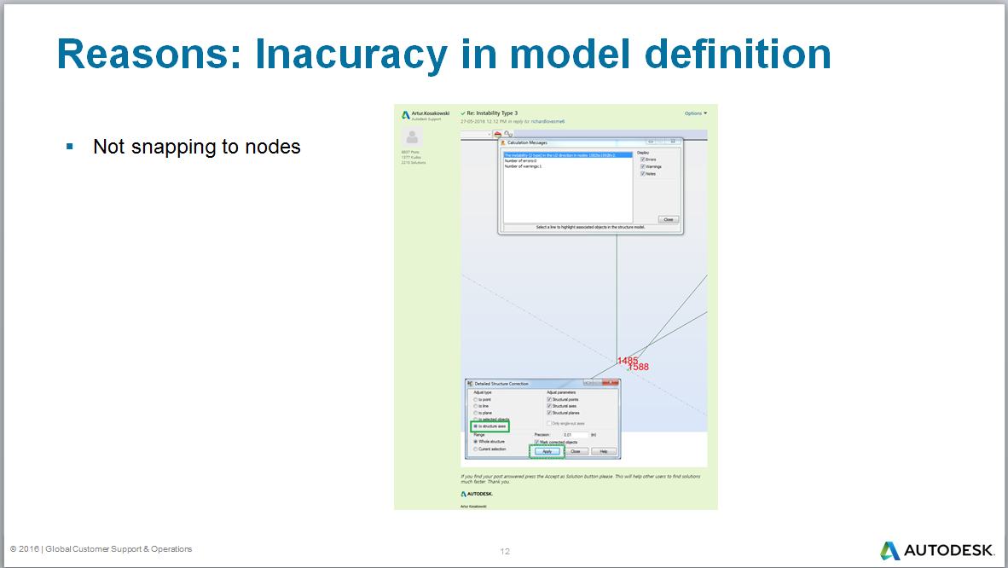Click the green solution checkmark icon
Image resolution: width=1008 pixels, height=568 pixels.
click(463, 113)
